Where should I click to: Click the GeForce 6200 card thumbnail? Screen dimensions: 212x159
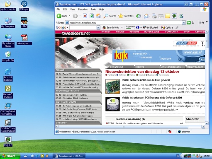pos(112,86)
